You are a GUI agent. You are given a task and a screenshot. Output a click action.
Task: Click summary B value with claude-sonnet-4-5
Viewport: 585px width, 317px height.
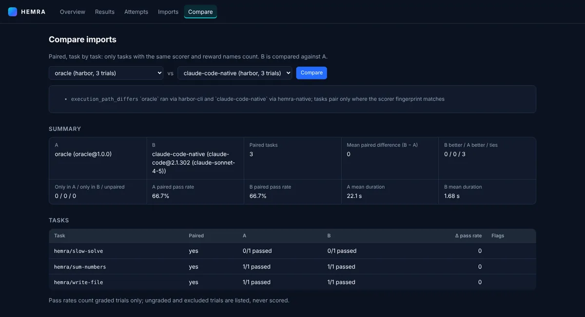195,162
